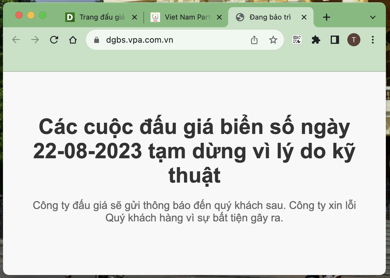
Task: Close the Trang đấu giá tab
Action: 134,17
